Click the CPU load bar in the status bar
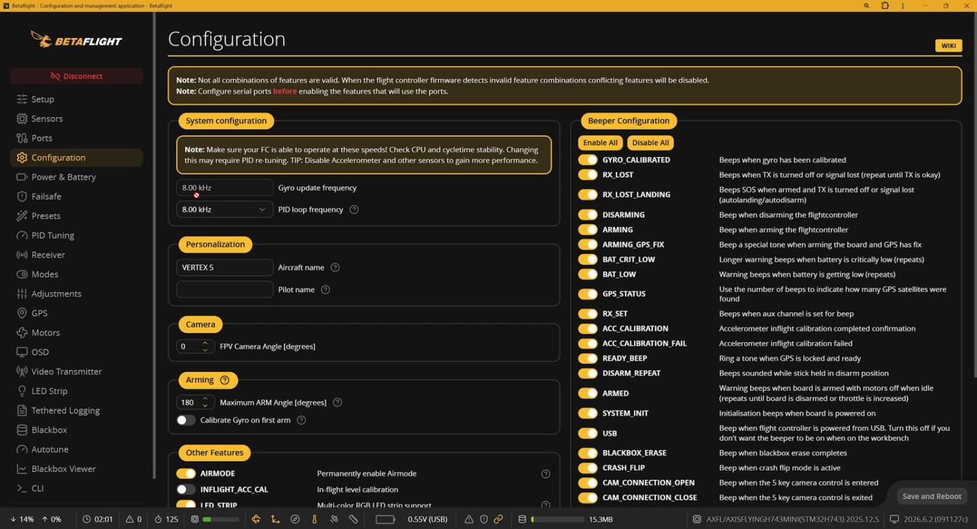 pos(221,519)
